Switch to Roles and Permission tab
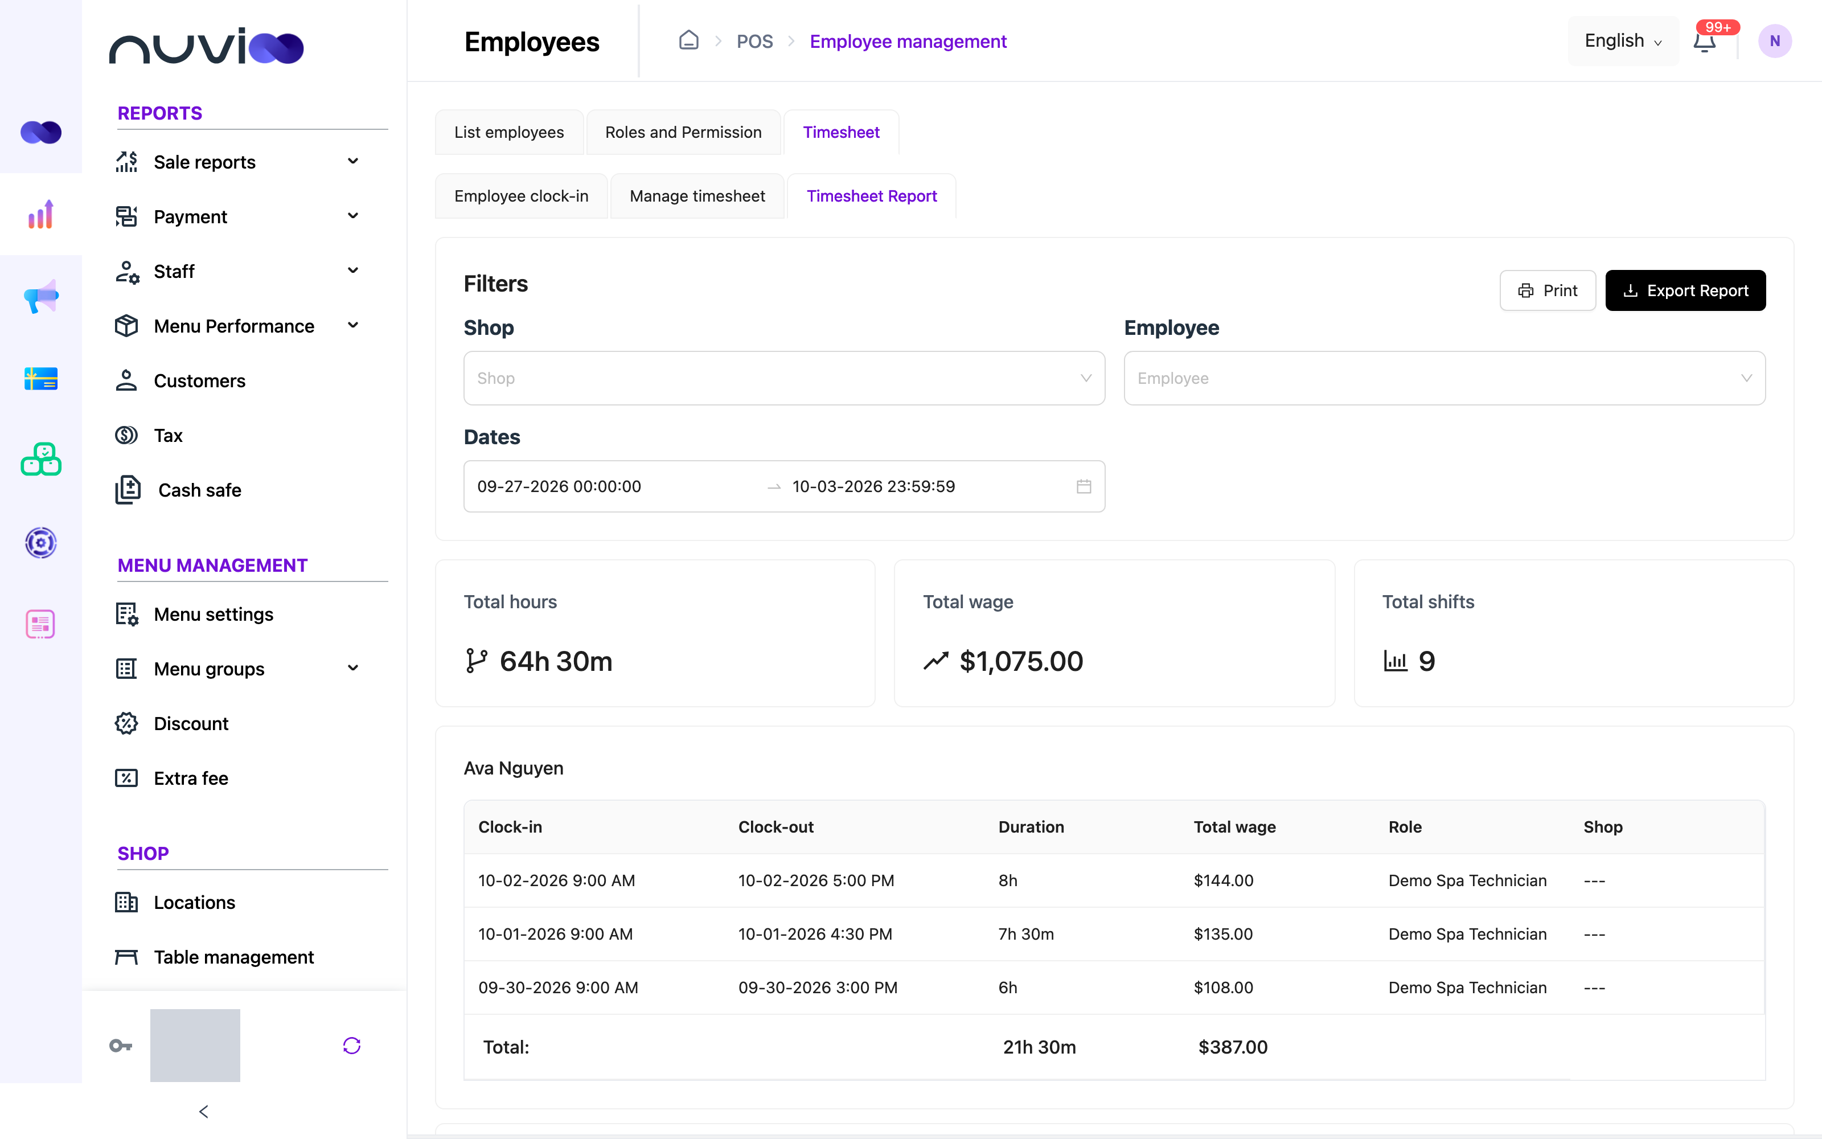This screenshot has width=1822, height=1139. (x=683, y=133)
